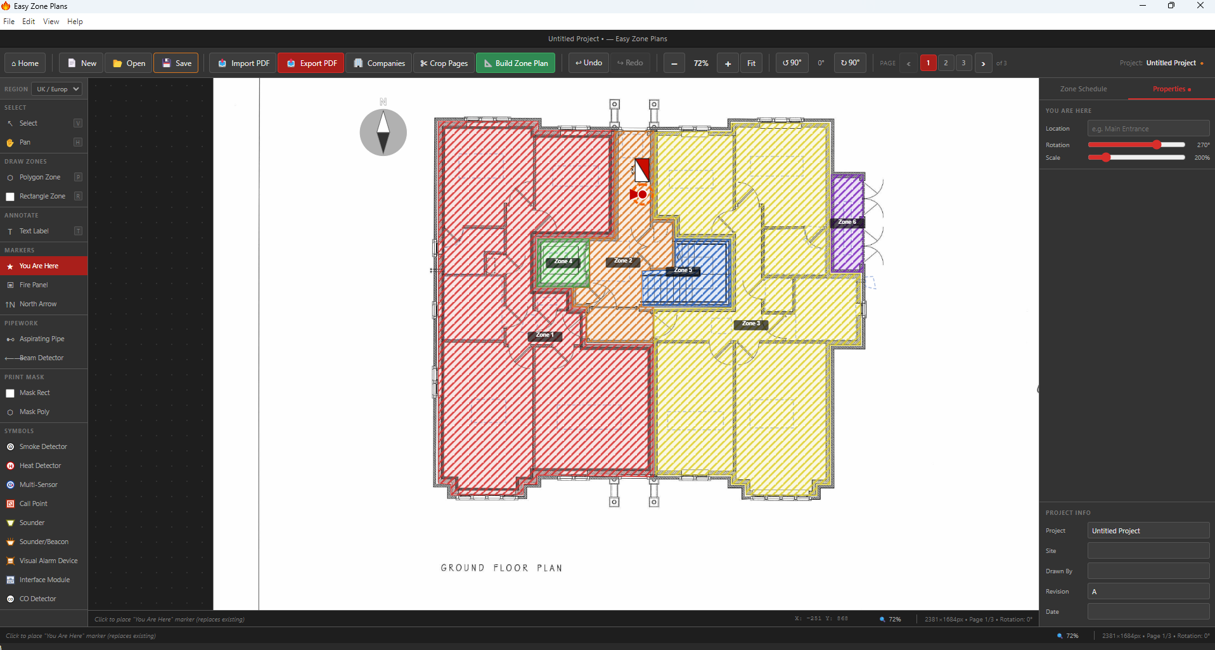The image size is (1215, 650).
Task: Rotate page 90° clockwise
Action: (x=850, y=63)
